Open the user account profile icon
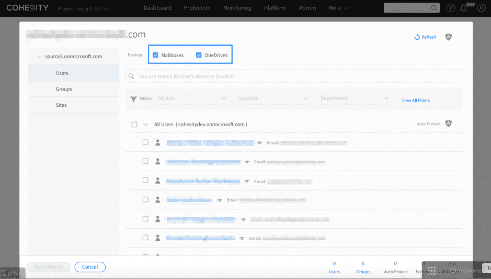This screenshot has height=279, width=491. (481, 8)
